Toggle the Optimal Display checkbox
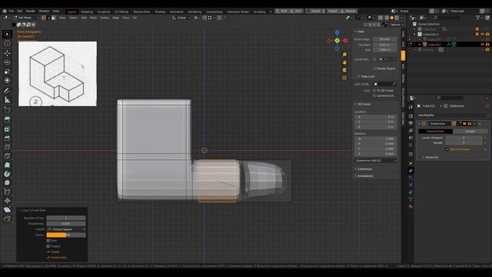The width and height of the screenshot is (492, 277). 447,149
